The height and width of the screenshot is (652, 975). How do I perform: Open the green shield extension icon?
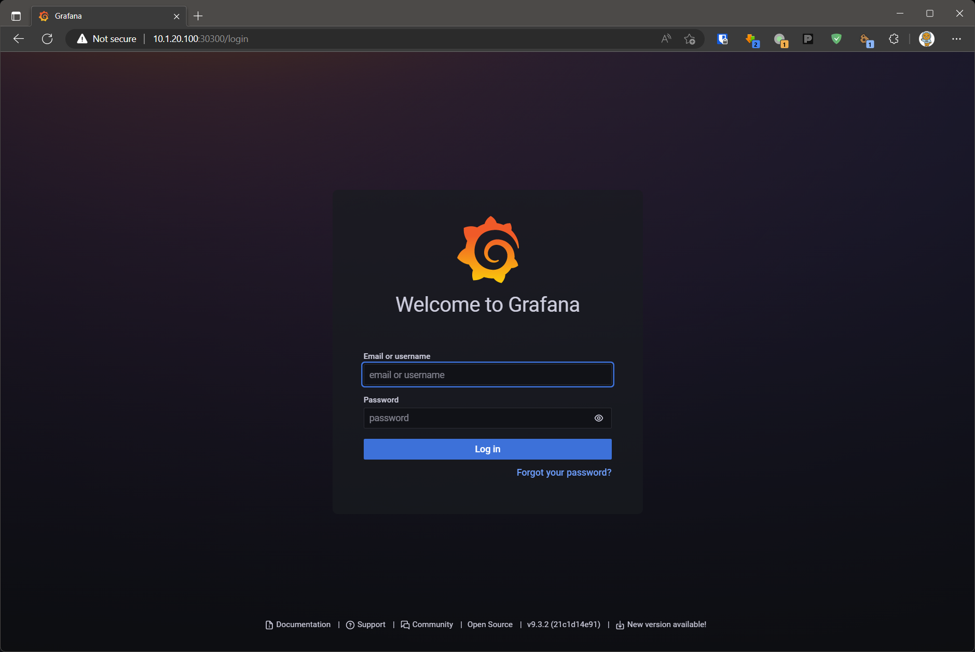pos(836,39)
